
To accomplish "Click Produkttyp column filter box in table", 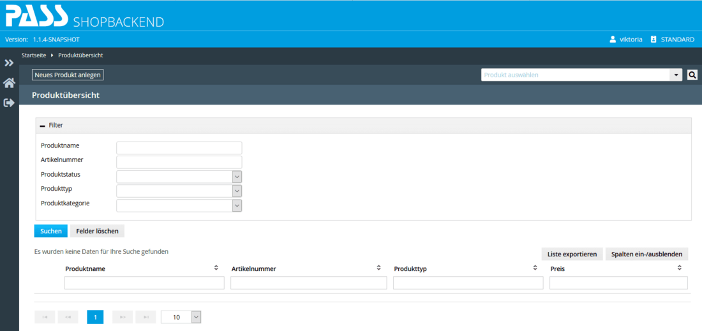I will point(468,283).
